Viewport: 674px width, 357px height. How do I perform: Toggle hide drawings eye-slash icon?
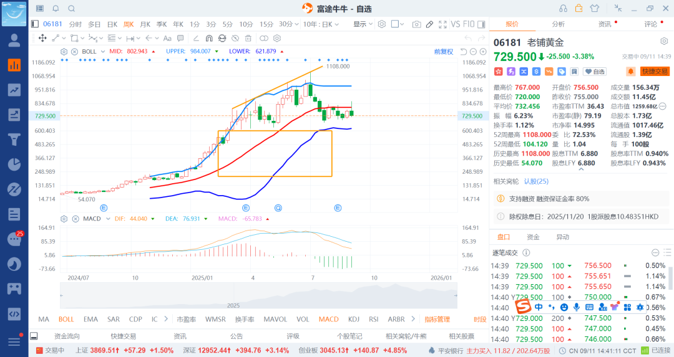[235, 38]
